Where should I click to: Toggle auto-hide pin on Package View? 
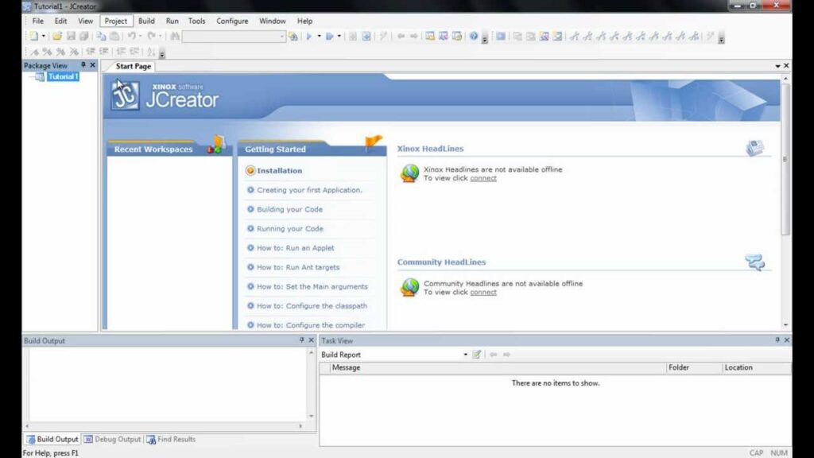tap(83, 65)
